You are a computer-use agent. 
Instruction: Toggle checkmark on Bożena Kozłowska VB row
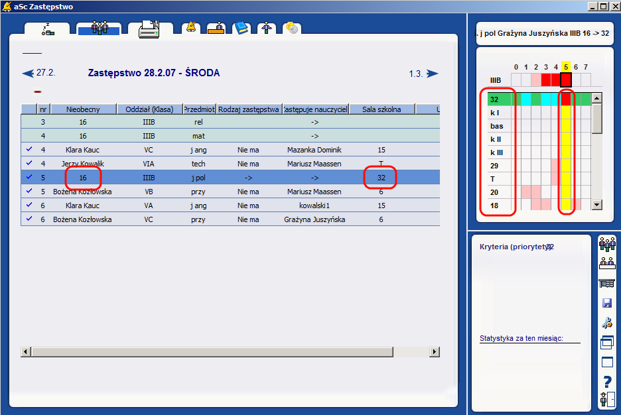click(29, 191)
